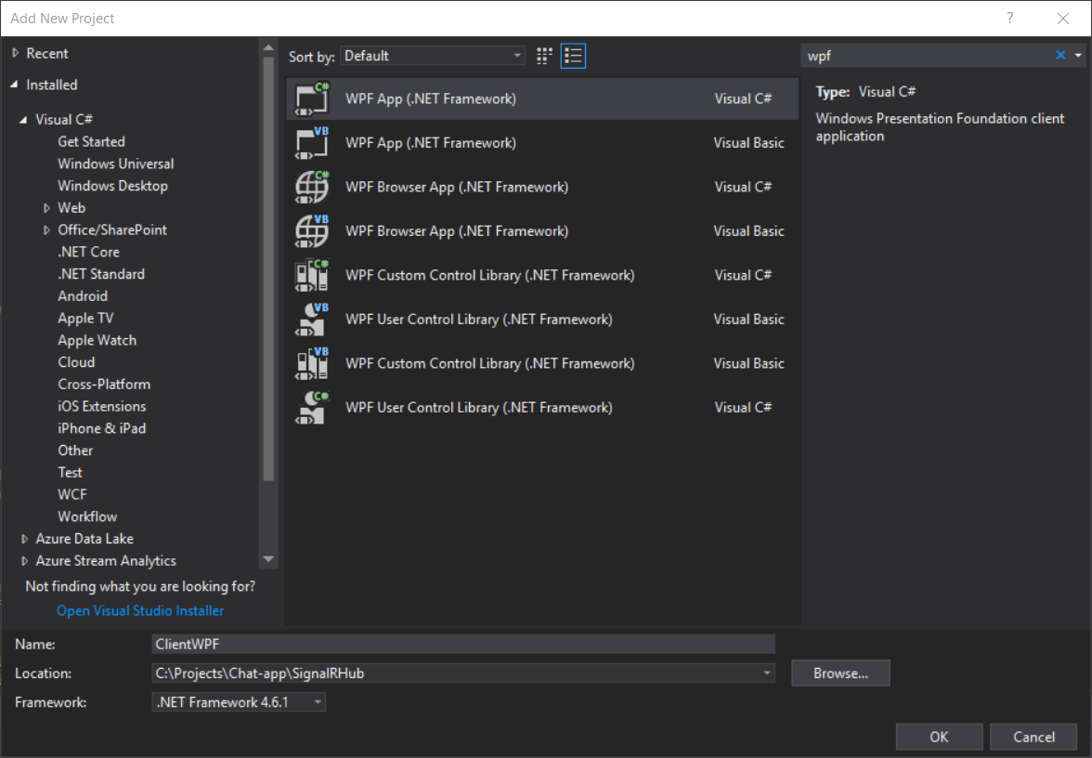Click the C# WPF Custom Control Library icon
Image resolution: width=1092 pixels, height=758 pixels.
coord(312,275)
